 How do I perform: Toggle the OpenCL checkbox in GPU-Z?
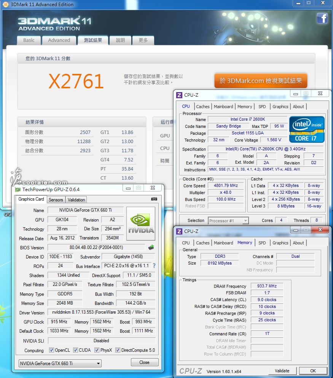click(51, 350)
